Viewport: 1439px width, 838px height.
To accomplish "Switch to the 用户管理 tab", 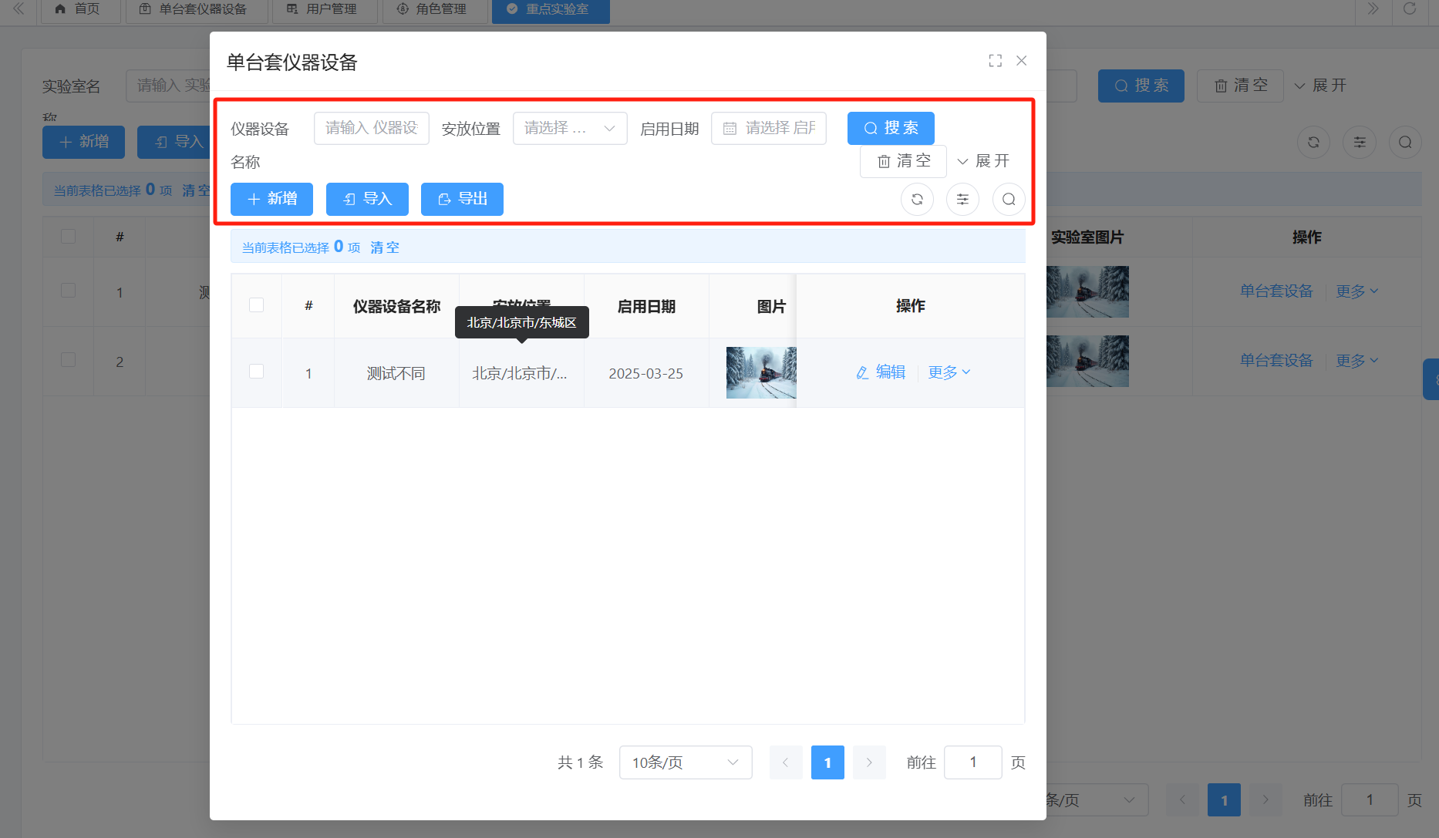I will point(322,9).
